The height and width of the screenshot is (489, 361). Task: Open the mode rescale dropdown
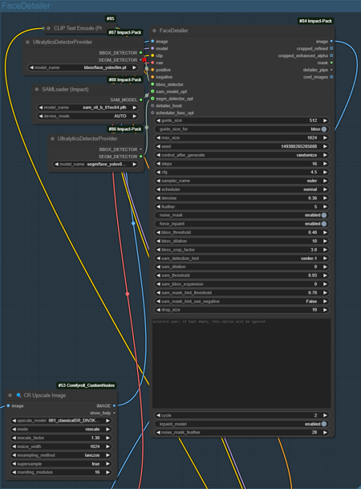coord(61,430)
